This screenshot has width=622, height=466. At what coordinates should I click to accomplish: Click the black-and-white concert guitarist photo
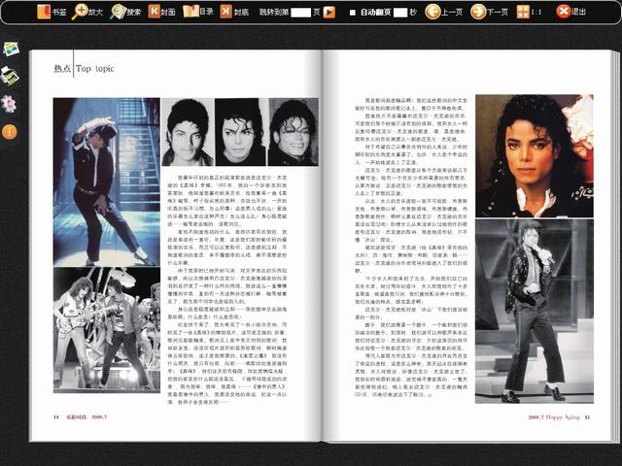107,330
